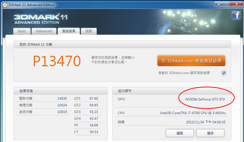The width and height of the screenshot is (244, 142).
Task: Click the Intel Core i7-6700 CPU text
Action: (193, 113)
